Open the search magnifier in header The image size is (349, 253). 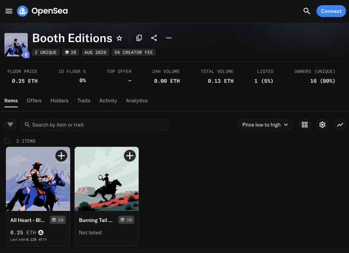307,11
